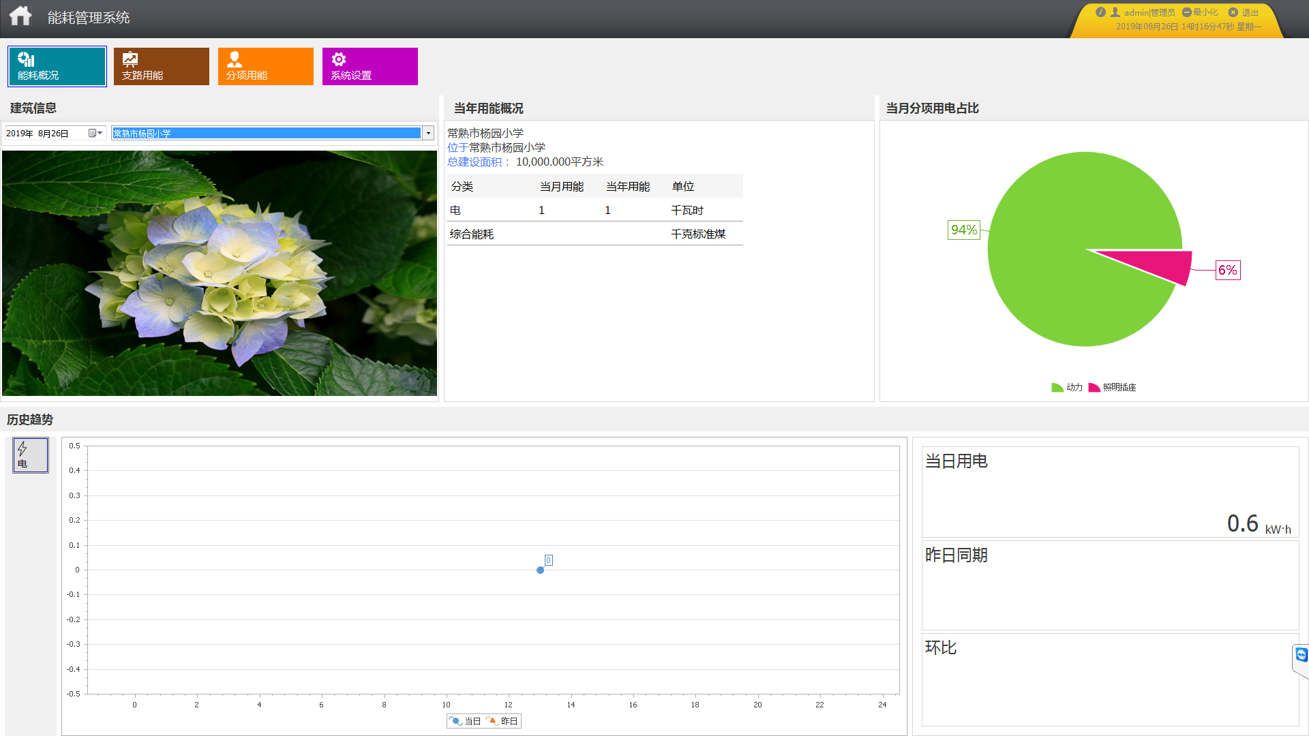Click the admin user profile icon
The image size is (1309, 736).
(1115, 12)
